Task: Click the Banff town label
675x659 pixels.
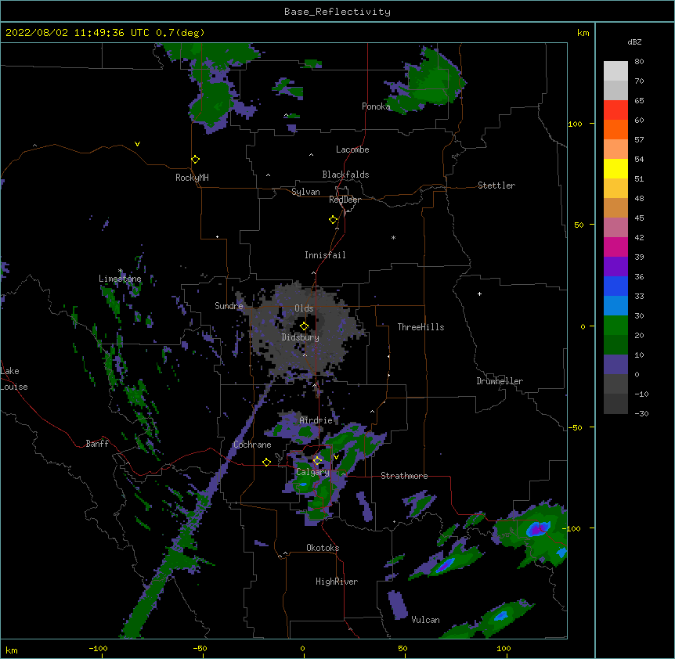Action: [97, 444]
